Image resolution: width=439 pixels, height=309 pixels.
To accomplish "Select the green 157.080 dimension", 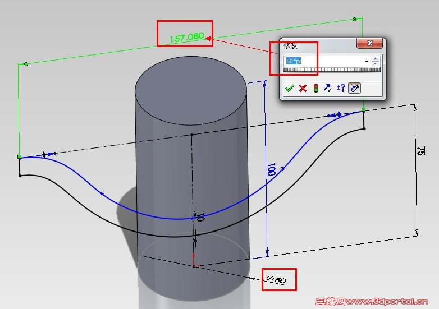I will 187,37.
